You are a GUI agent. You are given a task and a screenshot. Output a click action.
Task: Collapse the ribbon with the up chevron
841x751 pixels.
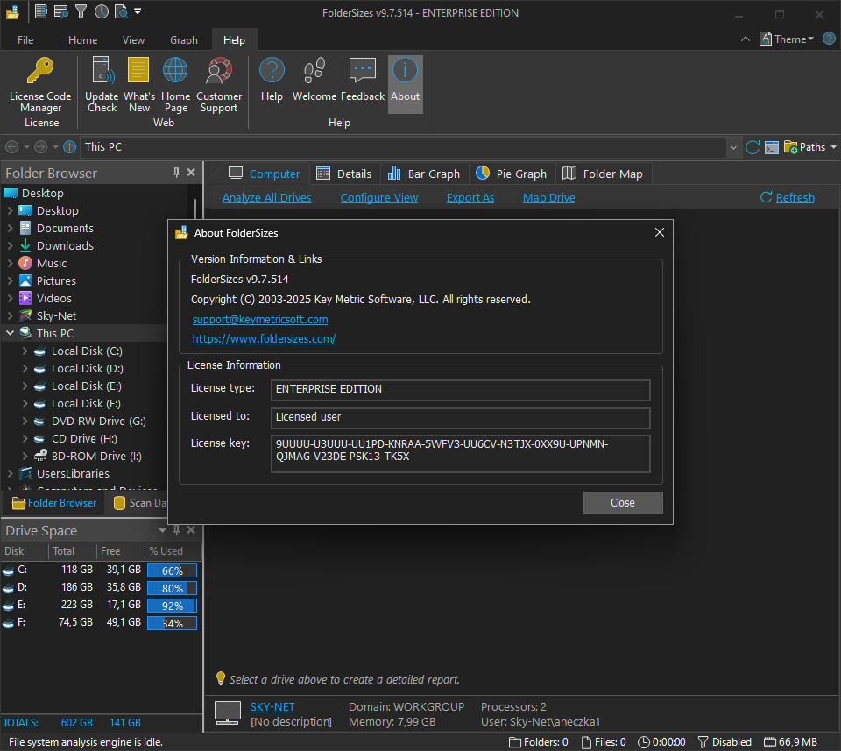pyautogui.click(x=746, y=39)
